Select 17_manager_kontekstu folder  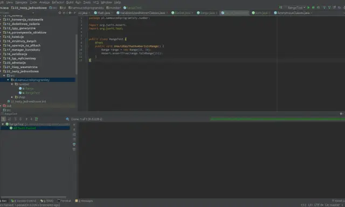point(22,50)
